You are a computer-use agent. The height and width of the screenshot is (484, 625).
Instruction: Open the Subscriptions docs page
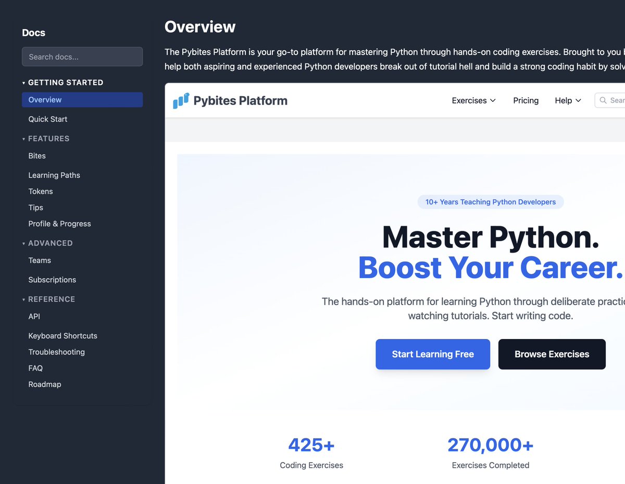[x=52, y=280]
